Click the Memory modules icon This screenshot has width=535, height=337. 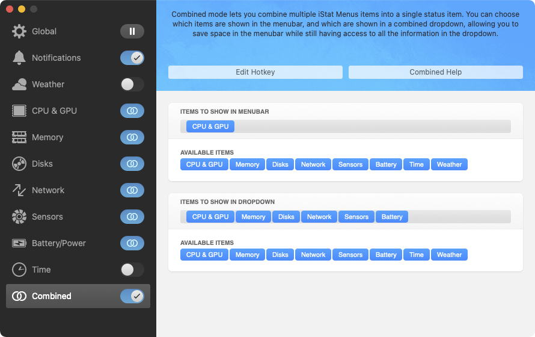click(19, 137)
